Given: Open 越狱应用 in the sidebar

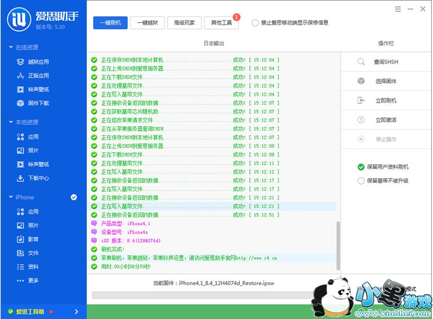Looking at the screenshot, I should tap(38, 62).
